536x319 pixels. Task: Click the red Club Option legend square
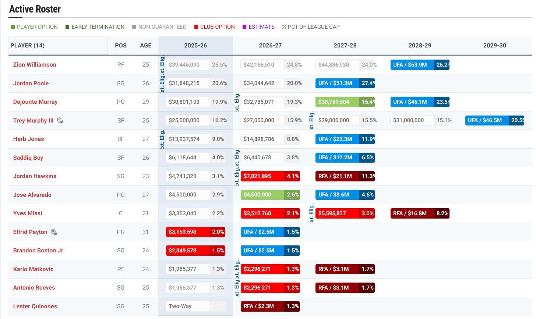tap(196, 27)
